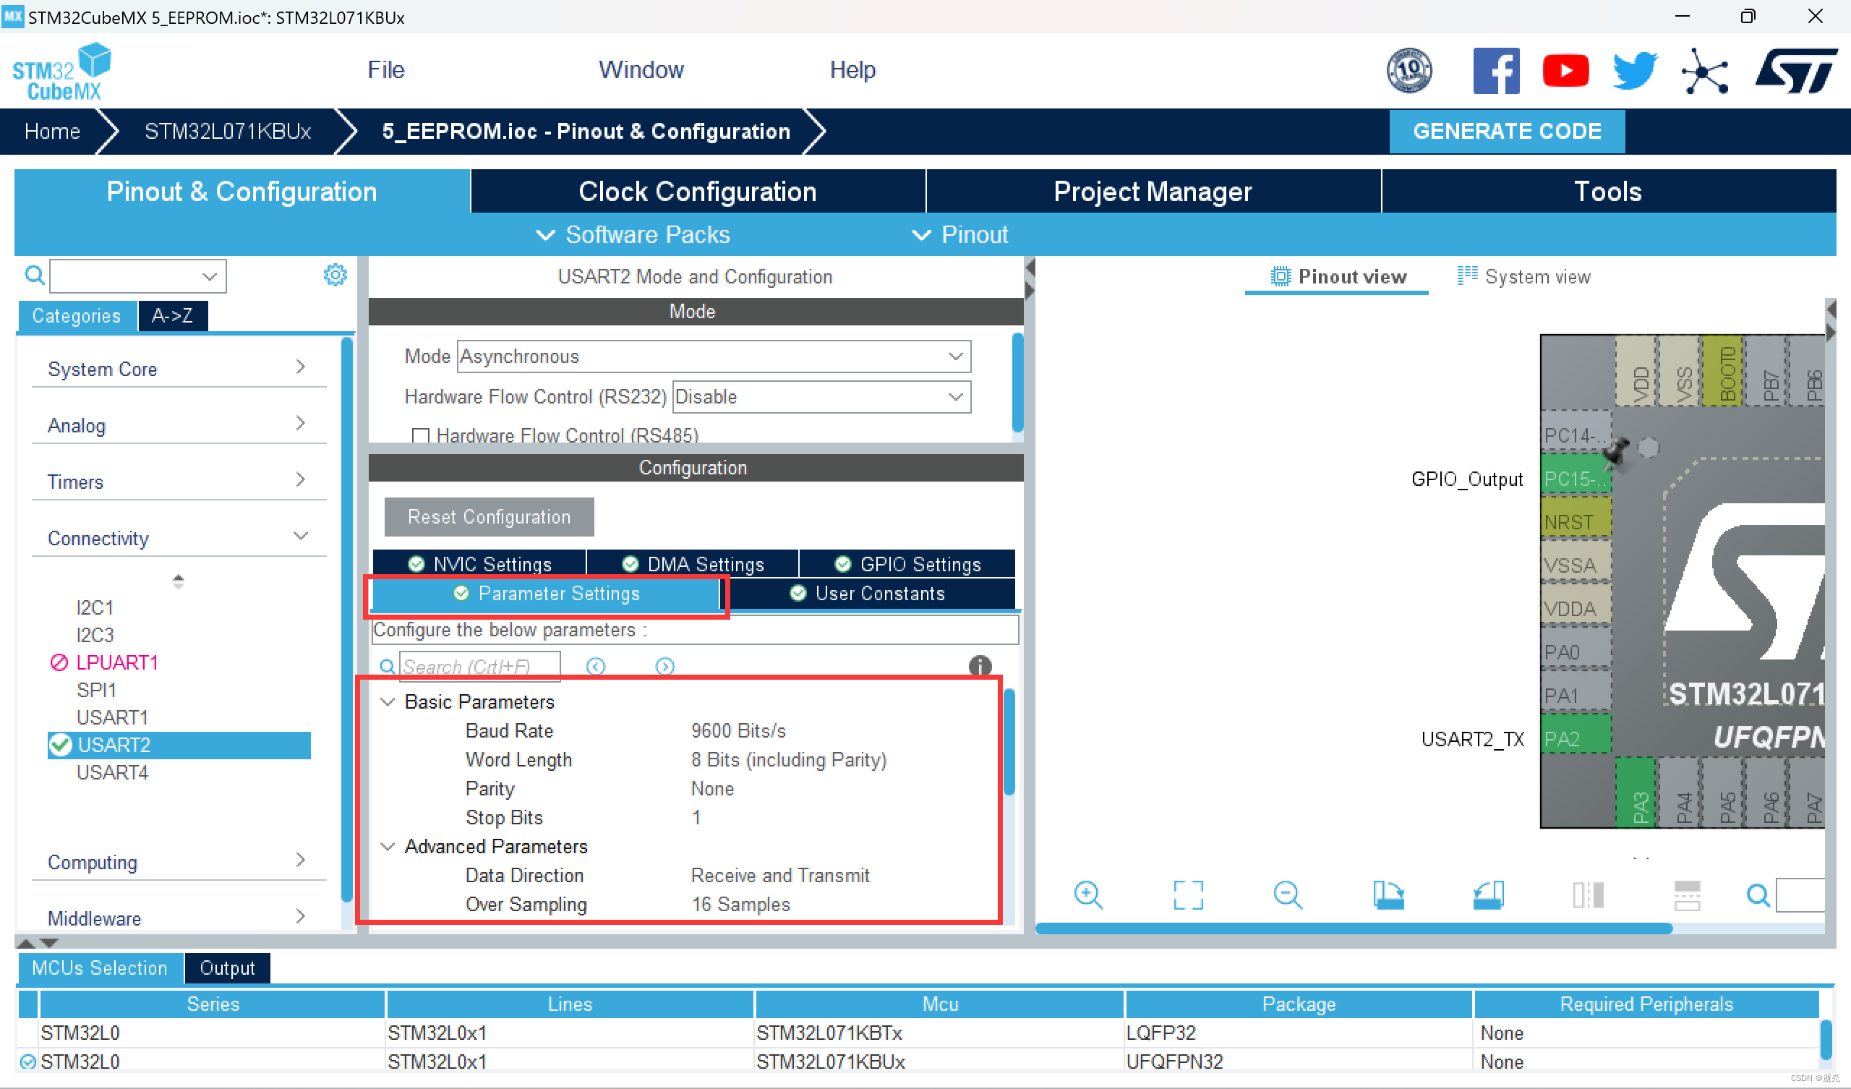Screen dimensions: 1851x1089
Task: Click the pin search magnifier icon
Action: click(1758, 895)
